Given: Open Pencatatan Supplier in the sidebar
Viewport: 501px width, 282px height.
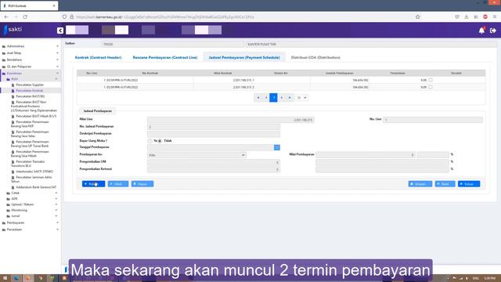Looking at the screenshot, I should point(30,85).
